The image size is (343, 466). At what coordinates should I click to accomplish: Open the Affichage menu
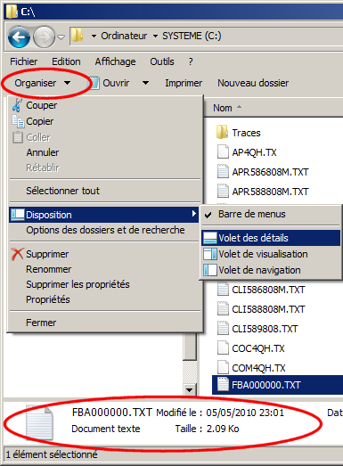pyautogui.click(x=115, y=61)
